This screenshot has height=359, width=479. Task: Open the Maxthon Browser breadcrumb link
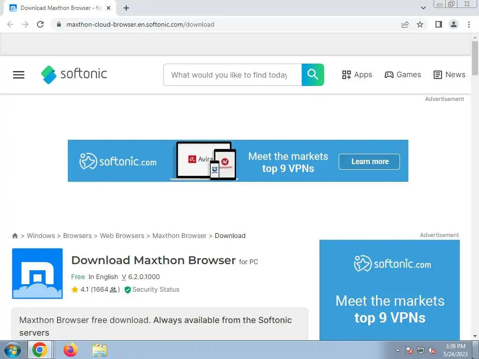(x=179, y=236)
